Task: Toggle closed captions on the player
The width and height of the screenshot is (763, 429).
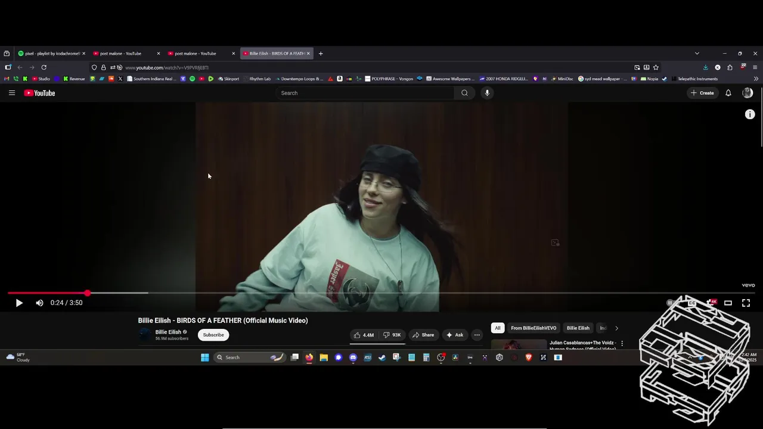Action: tap(692, 303)
